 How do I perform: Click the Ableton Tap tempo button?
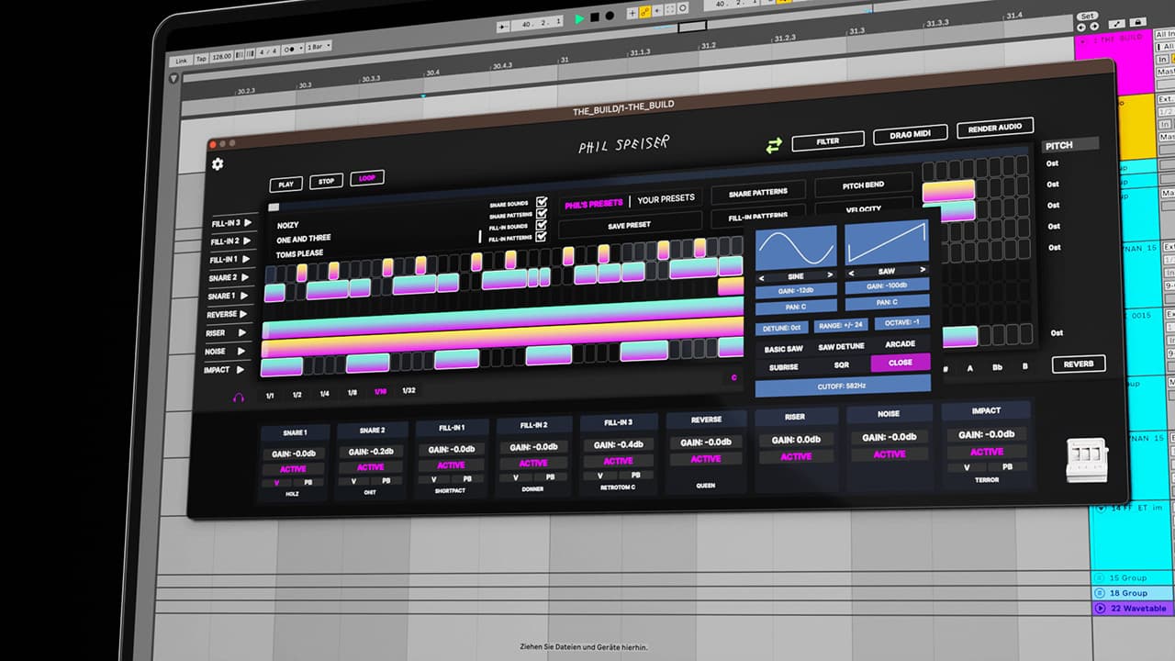[x=201, y=59]
